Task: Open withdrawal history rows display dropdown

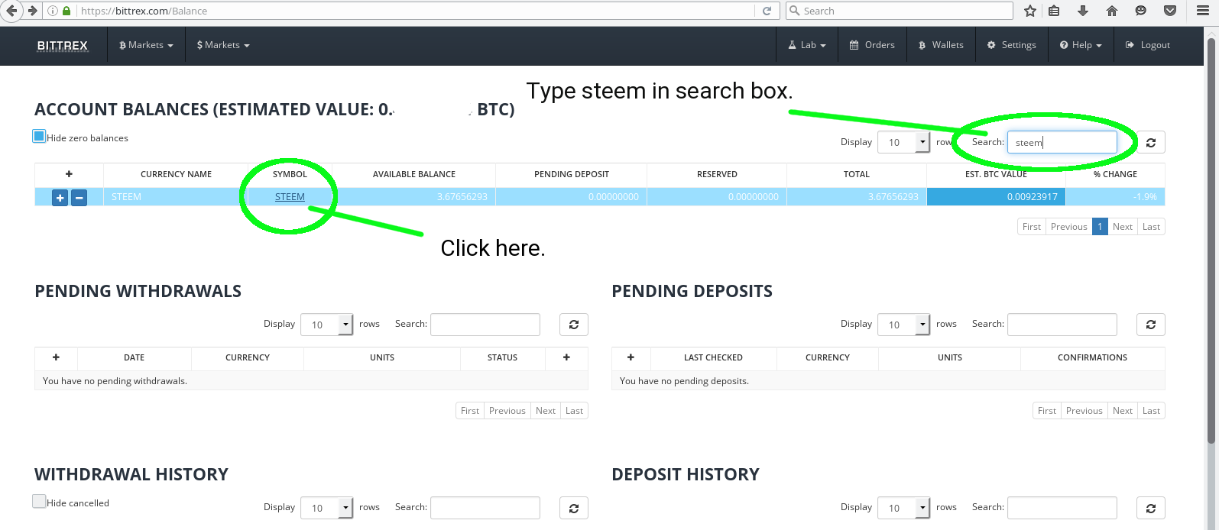Action: point(327,508)
